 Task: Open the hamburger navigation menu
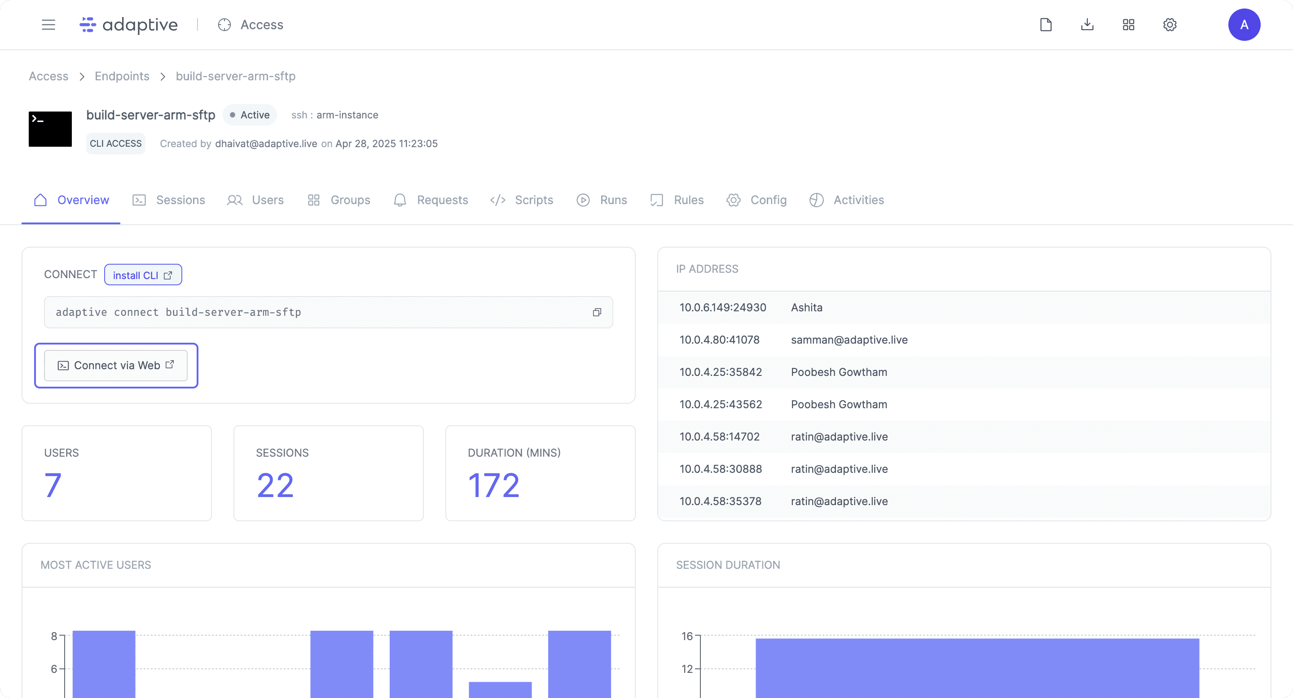point(48,25)
